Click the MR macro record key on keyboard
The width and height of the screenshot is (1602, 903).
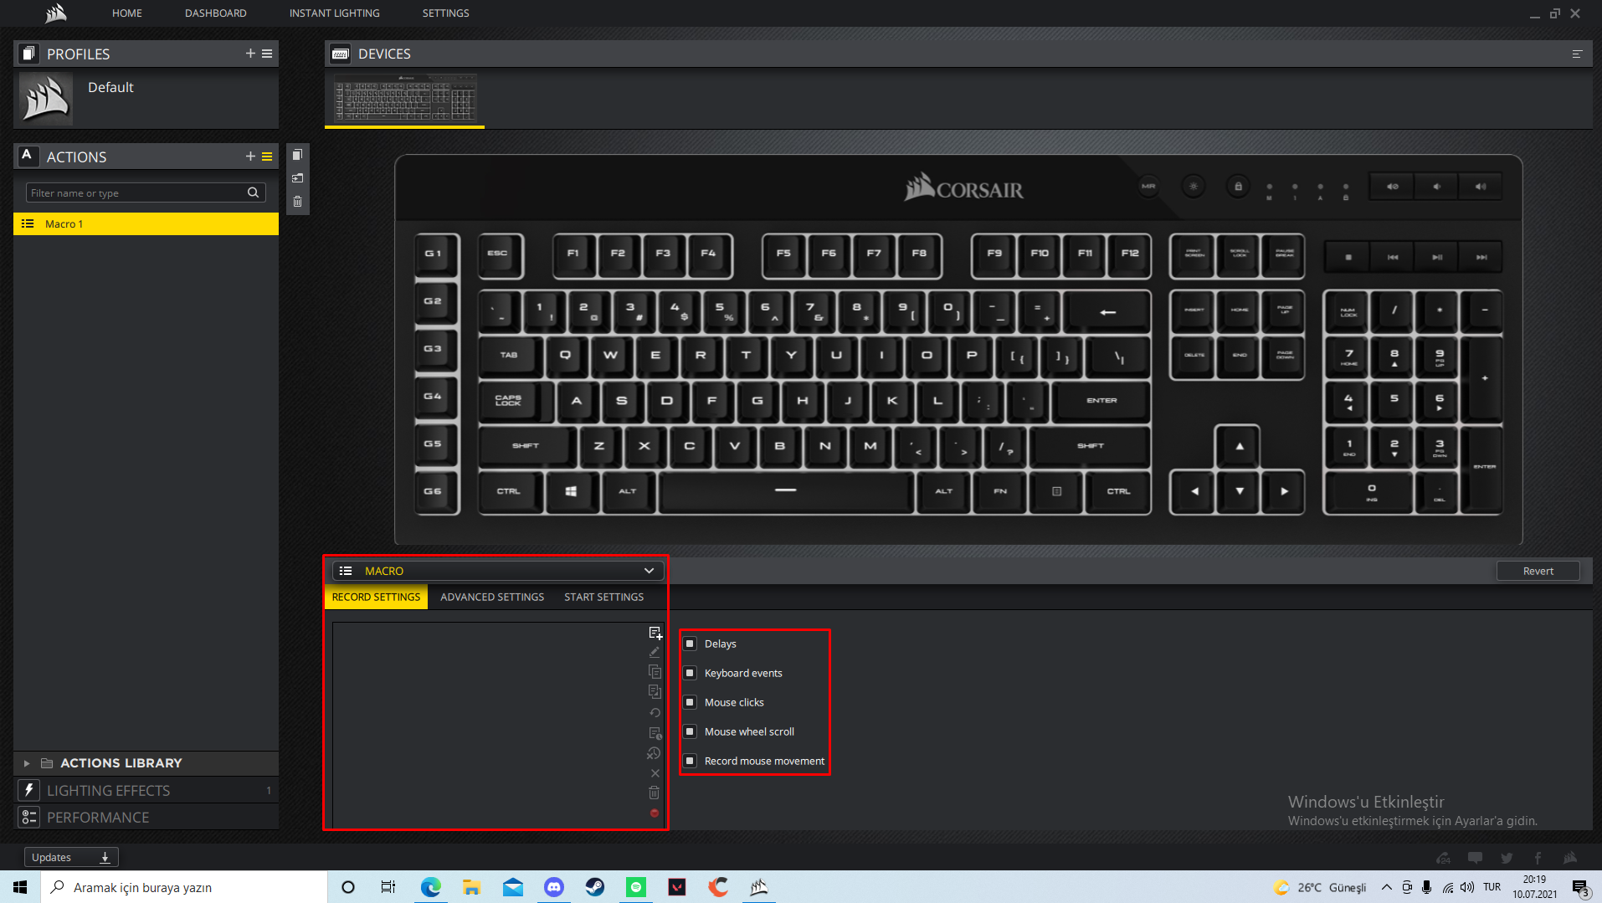[1148, 186]
